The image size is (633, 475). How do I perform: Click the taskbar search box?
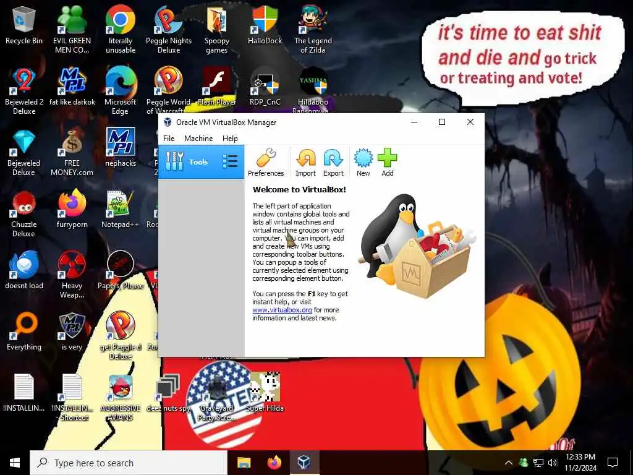tap(129, 463)
